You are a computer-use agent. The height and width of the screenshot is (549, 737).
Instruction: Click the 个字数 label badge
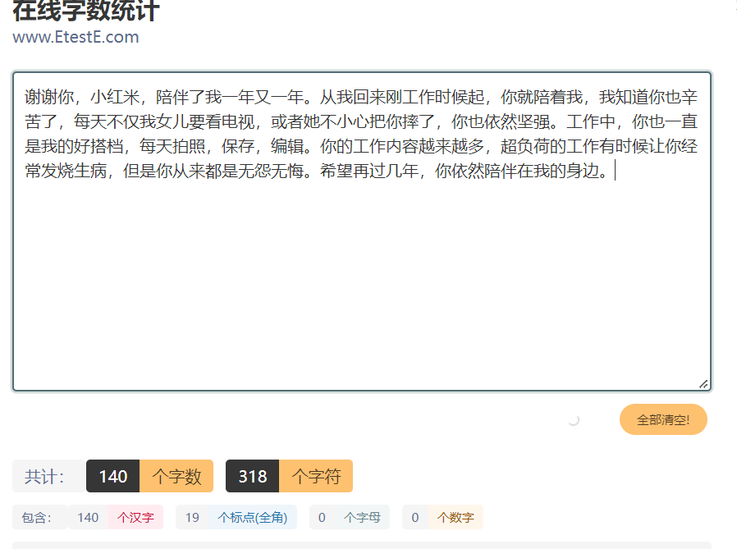point(176,476)
